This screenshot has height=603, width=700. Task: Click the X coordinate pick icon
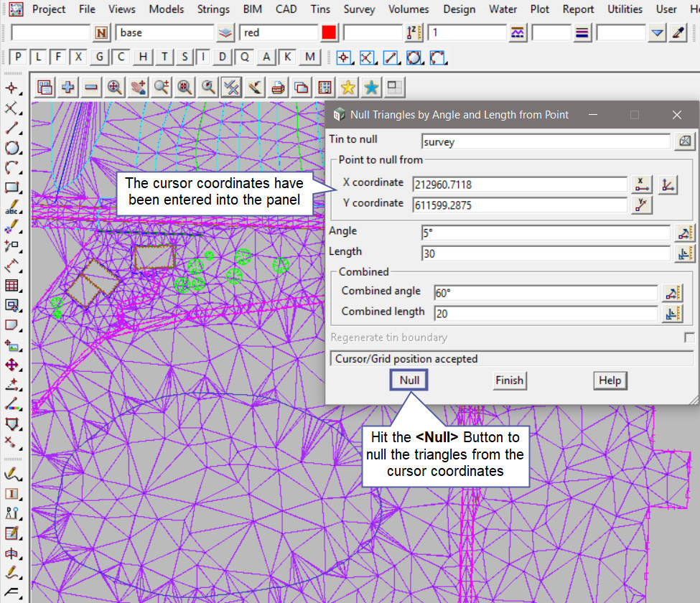pyautogui.click(x=642, y=184)
